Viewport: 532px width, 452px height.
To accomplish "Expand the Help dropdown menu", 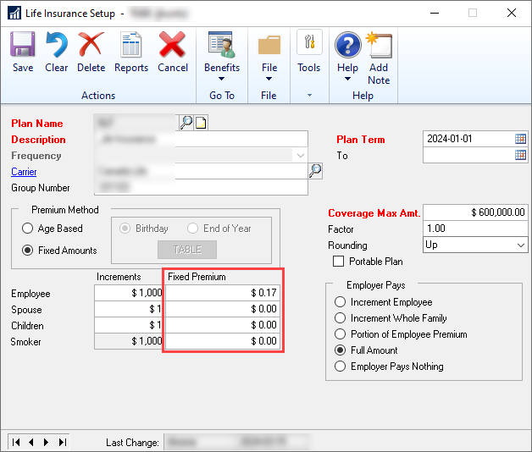I will (x=347, y=58).
